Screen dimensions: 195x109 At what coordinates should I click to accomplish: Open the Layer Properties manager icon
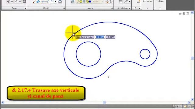(x=73, y=2)
